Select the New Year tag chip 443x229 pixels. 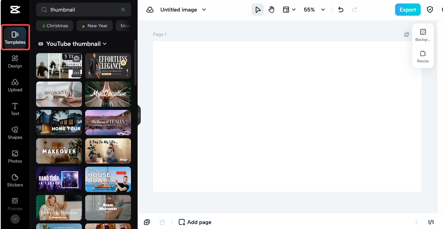click(x=94, y=26)
